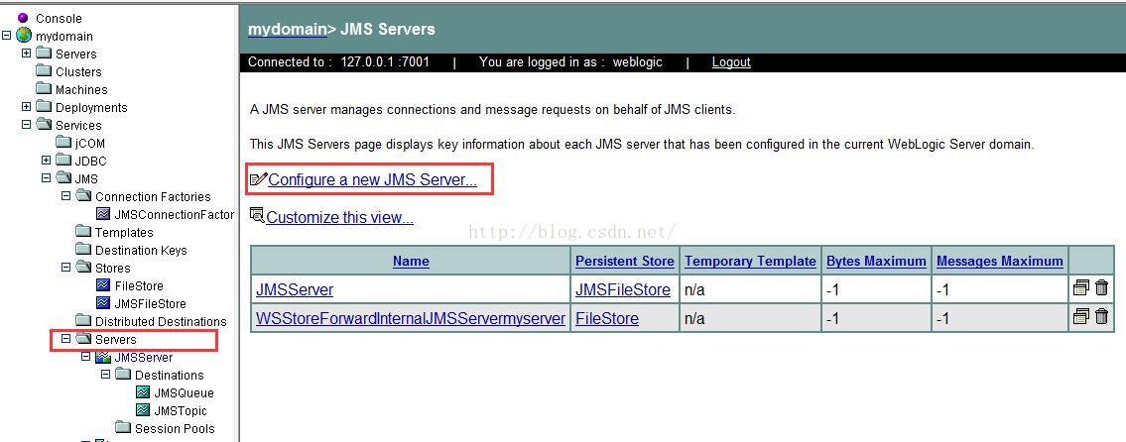Click the Templates folder icon
The width and height of the screenshot is (1126, 442).
(83, 232)
